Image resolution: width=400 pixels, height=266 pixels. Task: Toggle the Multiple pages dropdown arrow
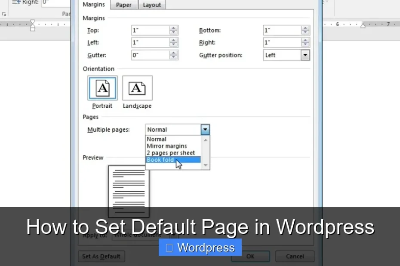coord(205,130)
